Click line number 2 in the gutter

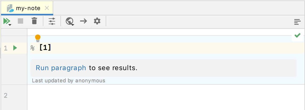click(6, 95)
